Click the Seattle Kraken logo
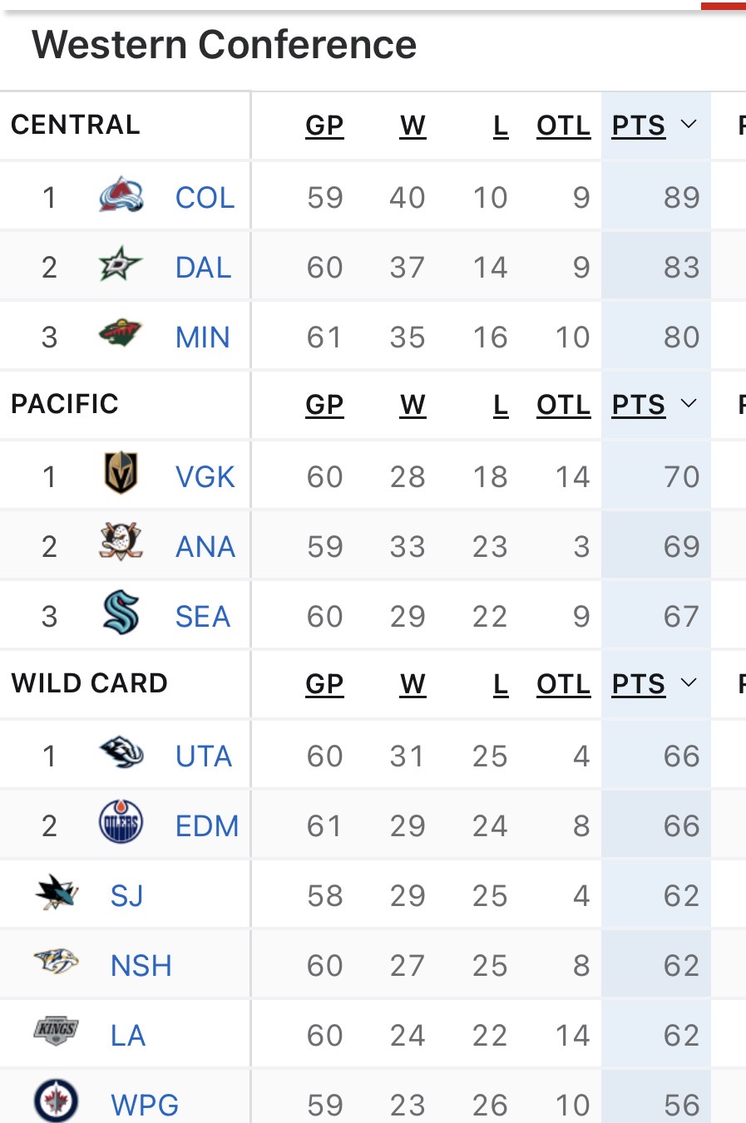 click(121, 613)
